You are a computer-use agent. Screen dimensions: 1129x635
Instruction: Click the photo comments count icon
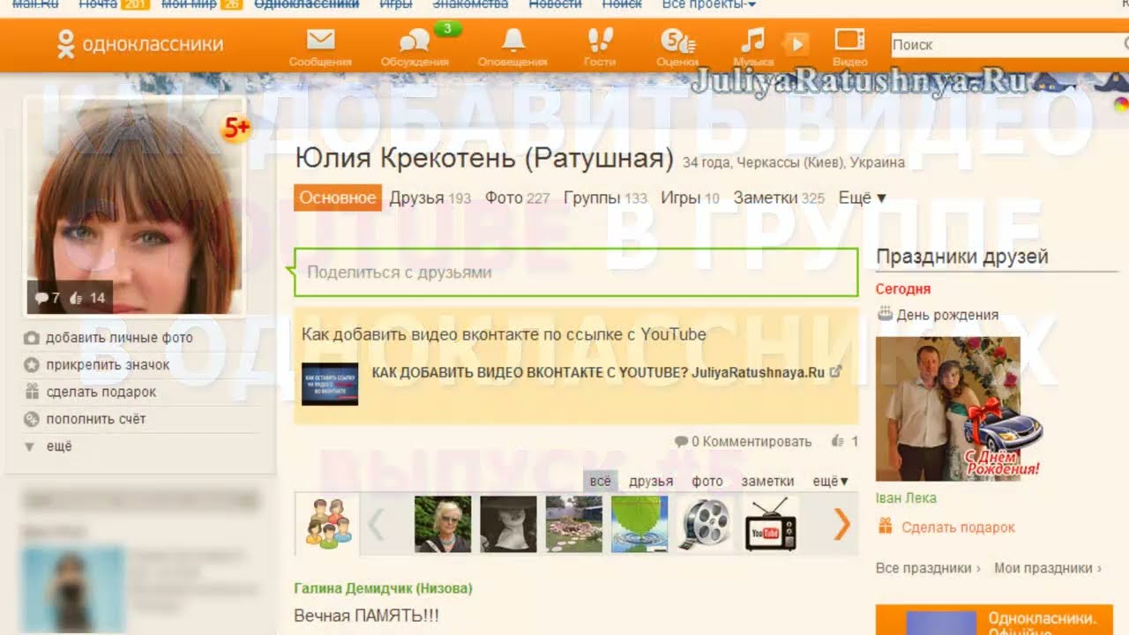click(41, 298)
